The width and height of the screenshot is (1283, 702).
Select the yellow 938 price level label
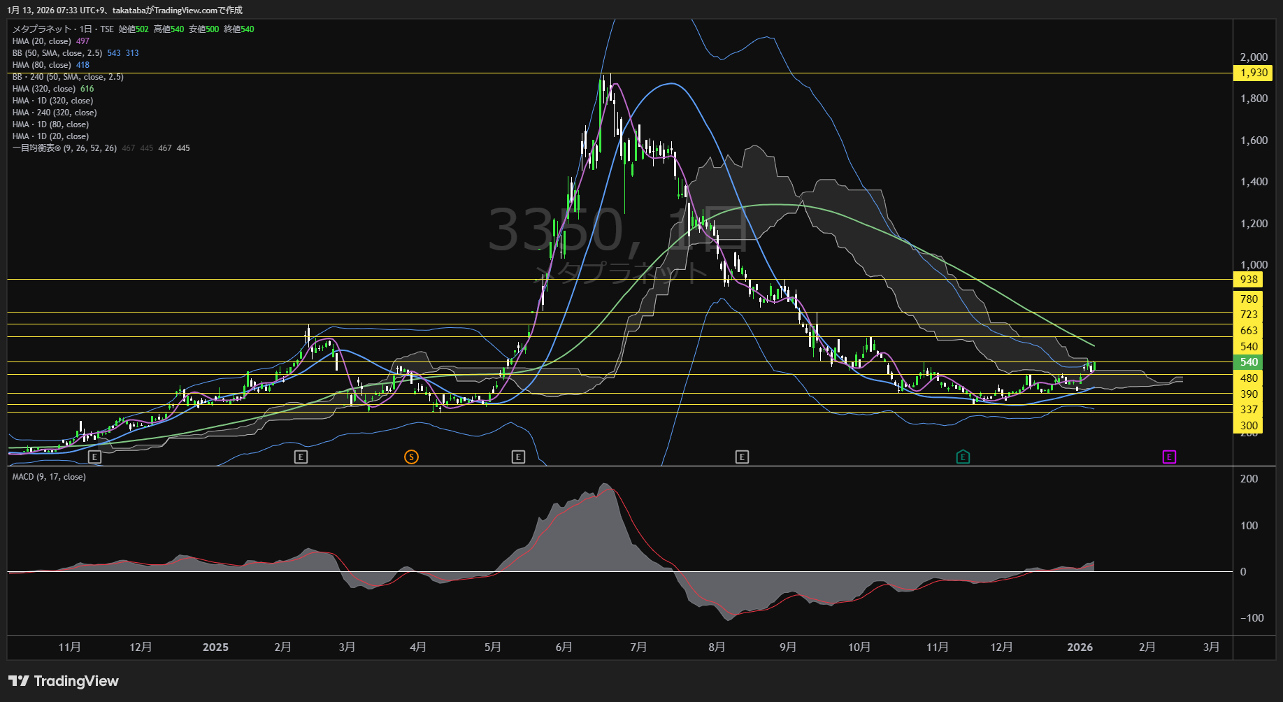[1249, 280]
